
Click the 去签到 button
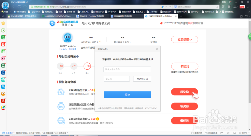coord(184,66)
